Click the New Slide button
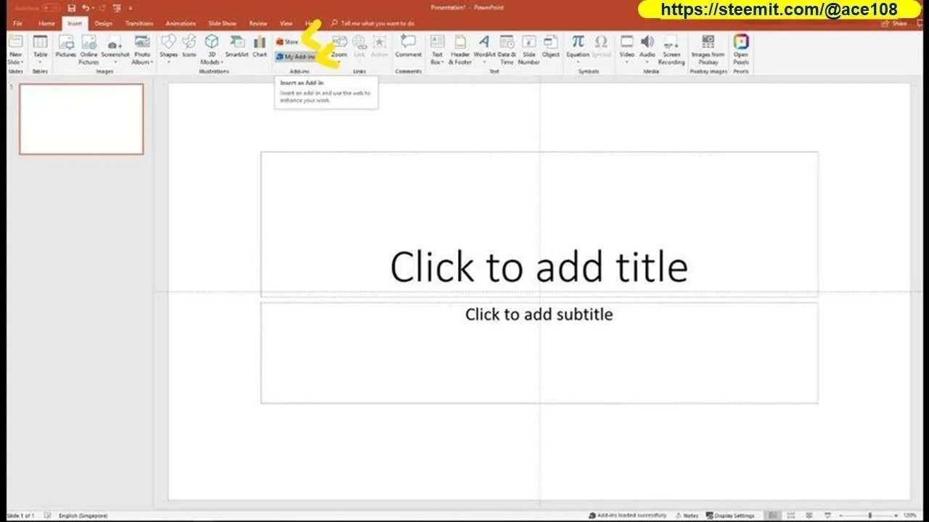The image size is (929, 522). point(15,49)
